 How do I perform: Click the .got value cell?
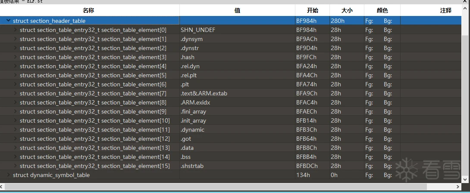pos(238,139)
